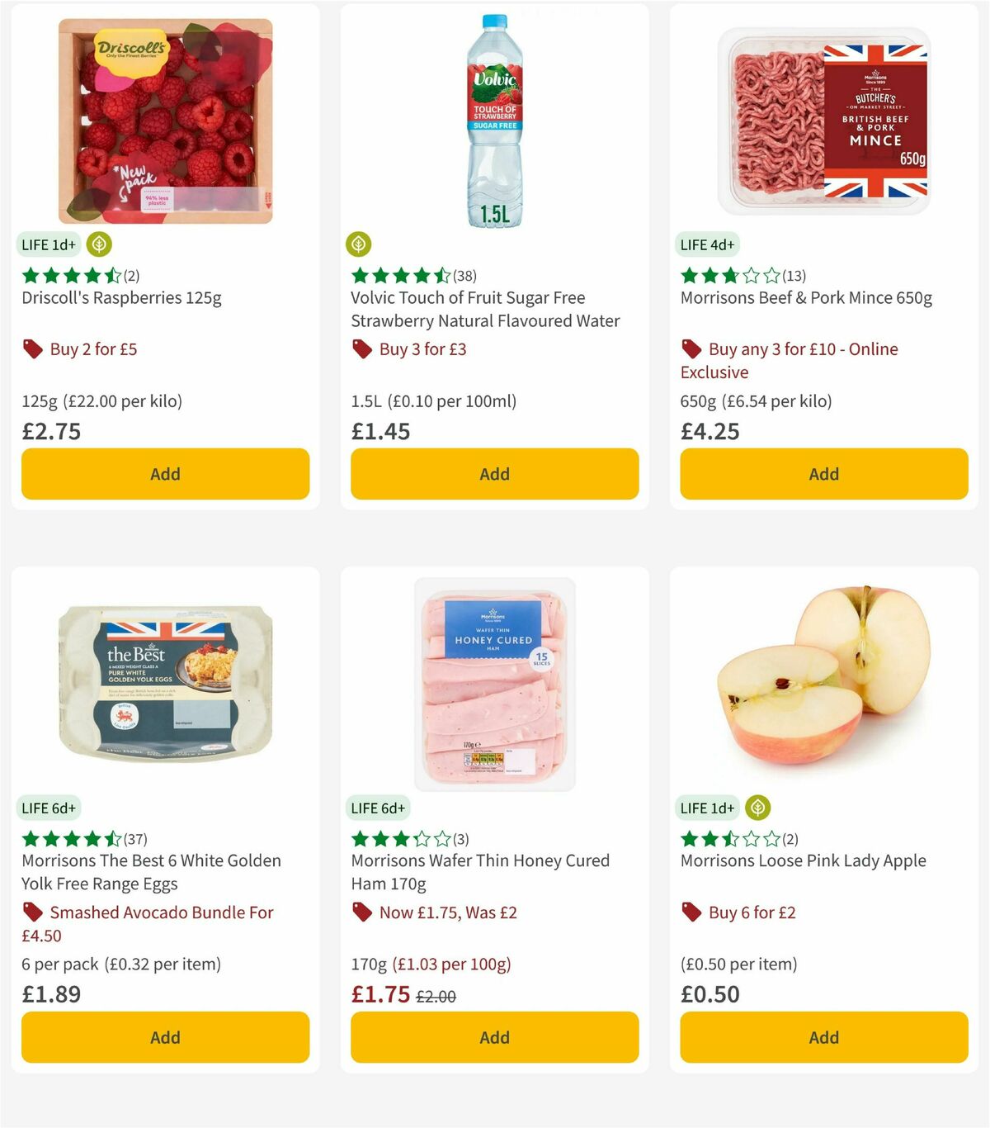The image size is (990, 1128).
Task: Add Morrisons Wafer Thin Honey Cured Ham to basket
Action: point(494,1037)
